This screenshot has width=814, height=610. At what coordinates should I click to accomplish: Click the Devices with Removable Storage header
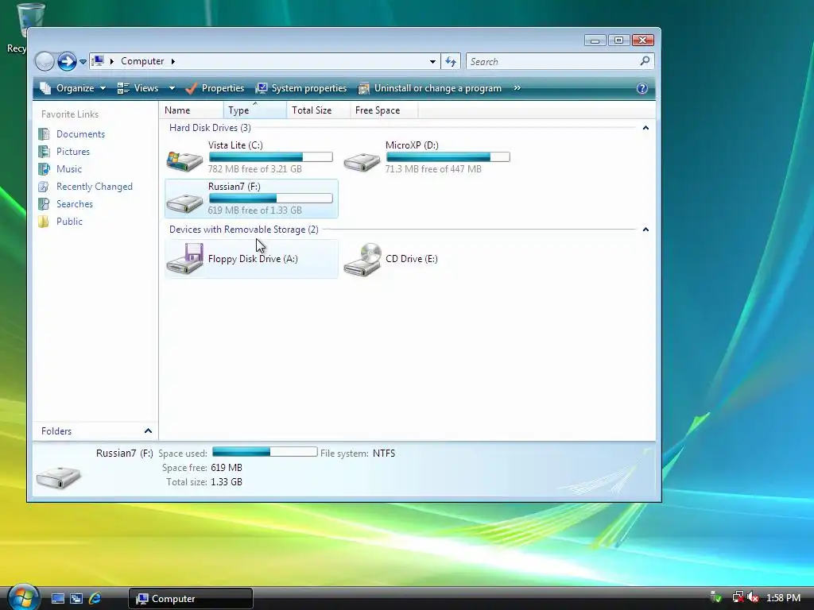(x=244, y=230)
